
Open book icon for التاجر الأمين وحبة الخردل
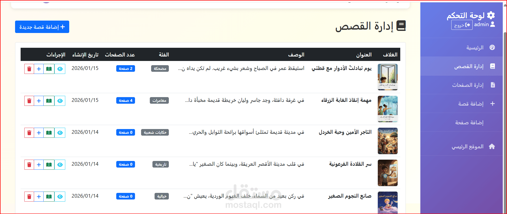(49, 133)
